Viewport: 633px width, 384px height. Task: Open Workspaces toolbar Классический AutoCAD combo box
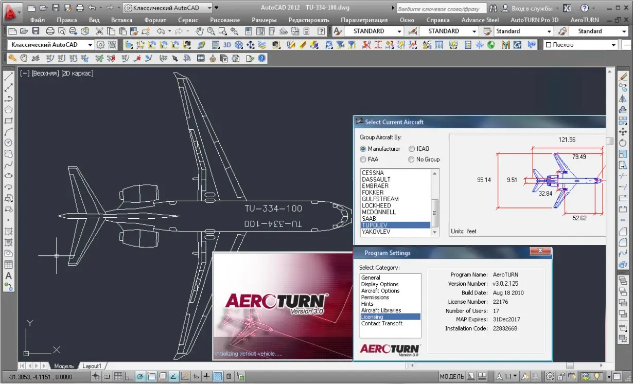tap(51, 45)
